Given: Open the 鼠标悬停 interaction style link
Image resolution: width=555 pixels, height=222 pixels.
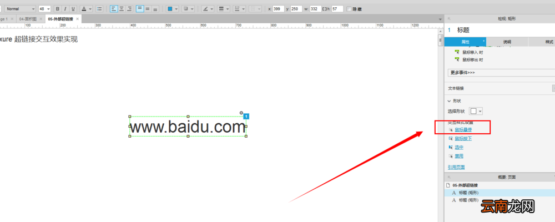Looking at the screenshot, I should click(x=463, y=130).
